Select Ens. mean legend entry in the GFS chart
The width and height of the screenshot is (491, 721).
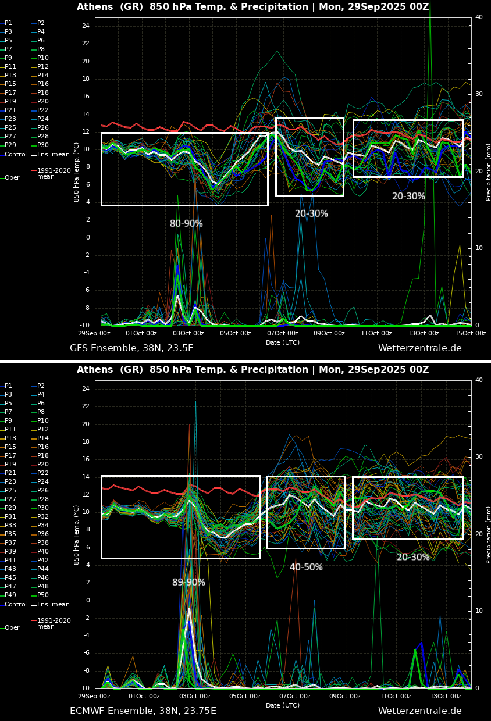[53, 155]
